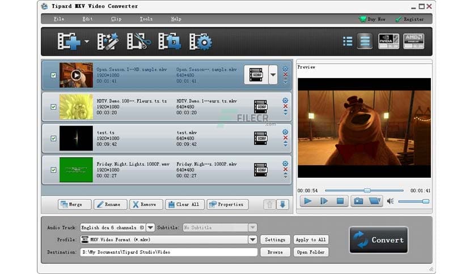Expand the Audio Track dropdown
The image size is (474, 274).
[150, 228]
